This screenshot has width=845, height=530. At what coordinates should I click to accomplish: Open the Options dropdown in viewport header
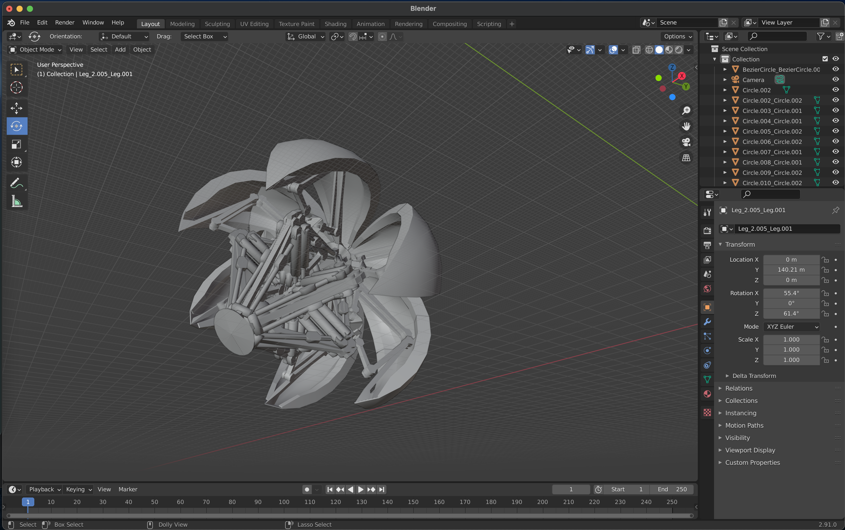coord(678,36)
